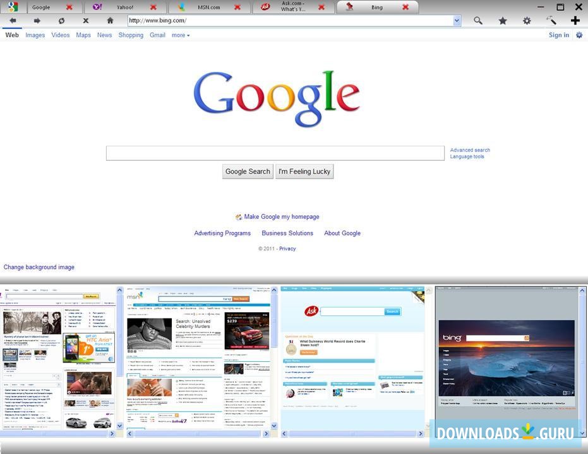Open the home page icon
Screen dimensions: 588x454
click(x=110, y=21)
